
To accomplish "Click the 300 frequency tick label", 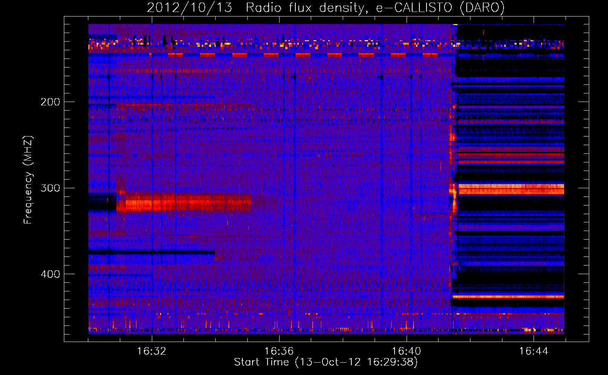I will 50,188.
